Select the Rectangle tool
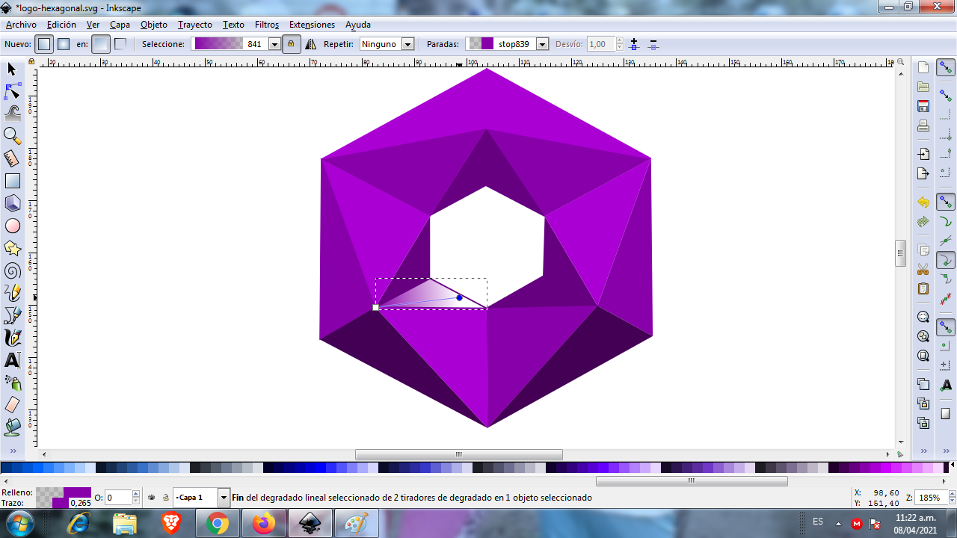The height and width of the screenshot is (538, 957). 12,181
